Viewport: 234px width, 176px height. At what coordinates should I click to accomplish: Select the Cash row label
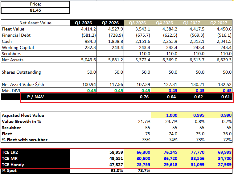click(x=35, y=41)
